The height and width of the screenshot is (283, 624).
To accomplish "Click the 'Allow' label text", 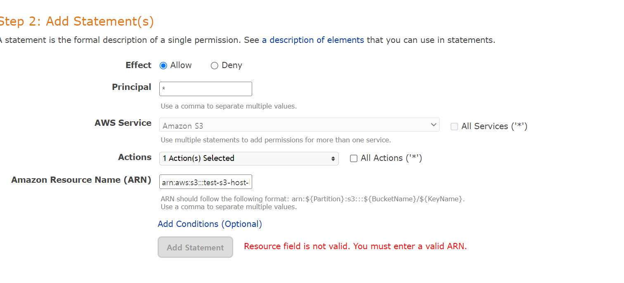I will tap(181, 65).
